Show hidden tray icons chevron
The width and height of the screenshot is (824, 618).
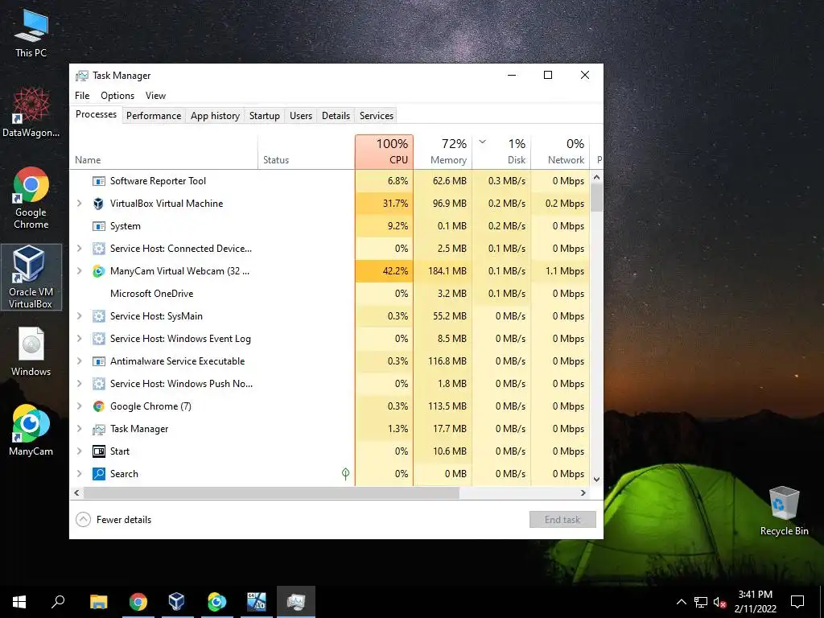pyautogui.click(x=681, y=602)
